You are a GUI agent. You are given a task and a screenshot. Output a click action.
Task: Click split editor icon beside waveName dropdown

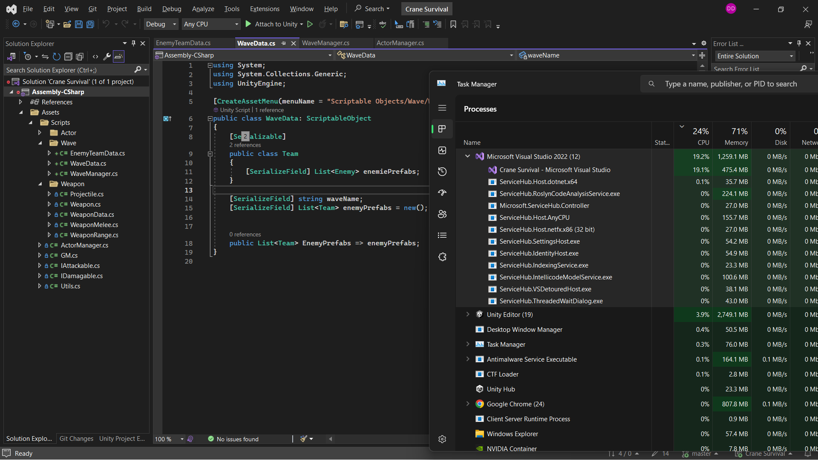(x=702, y=55)
